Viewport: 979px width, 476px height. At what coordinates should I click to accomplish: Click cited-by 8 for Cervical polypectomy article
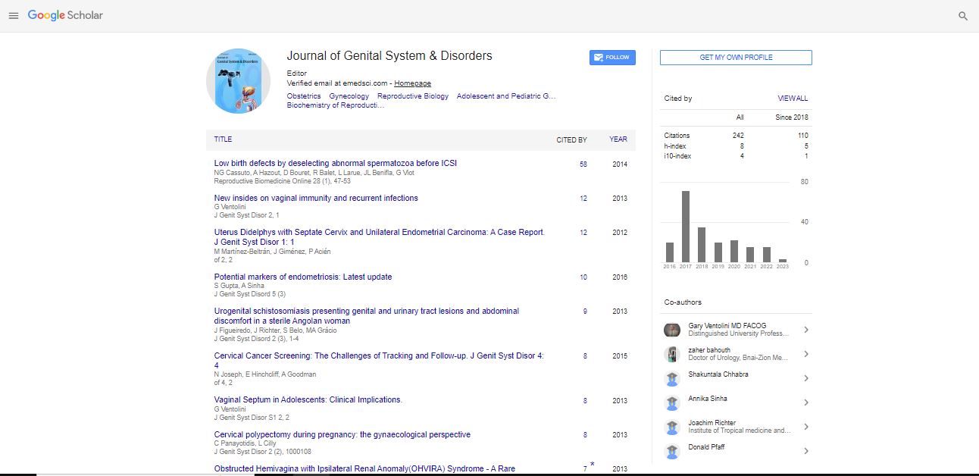[585, 435]
